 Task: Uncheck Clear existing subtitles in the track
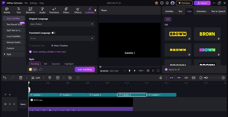coord(30,52)
